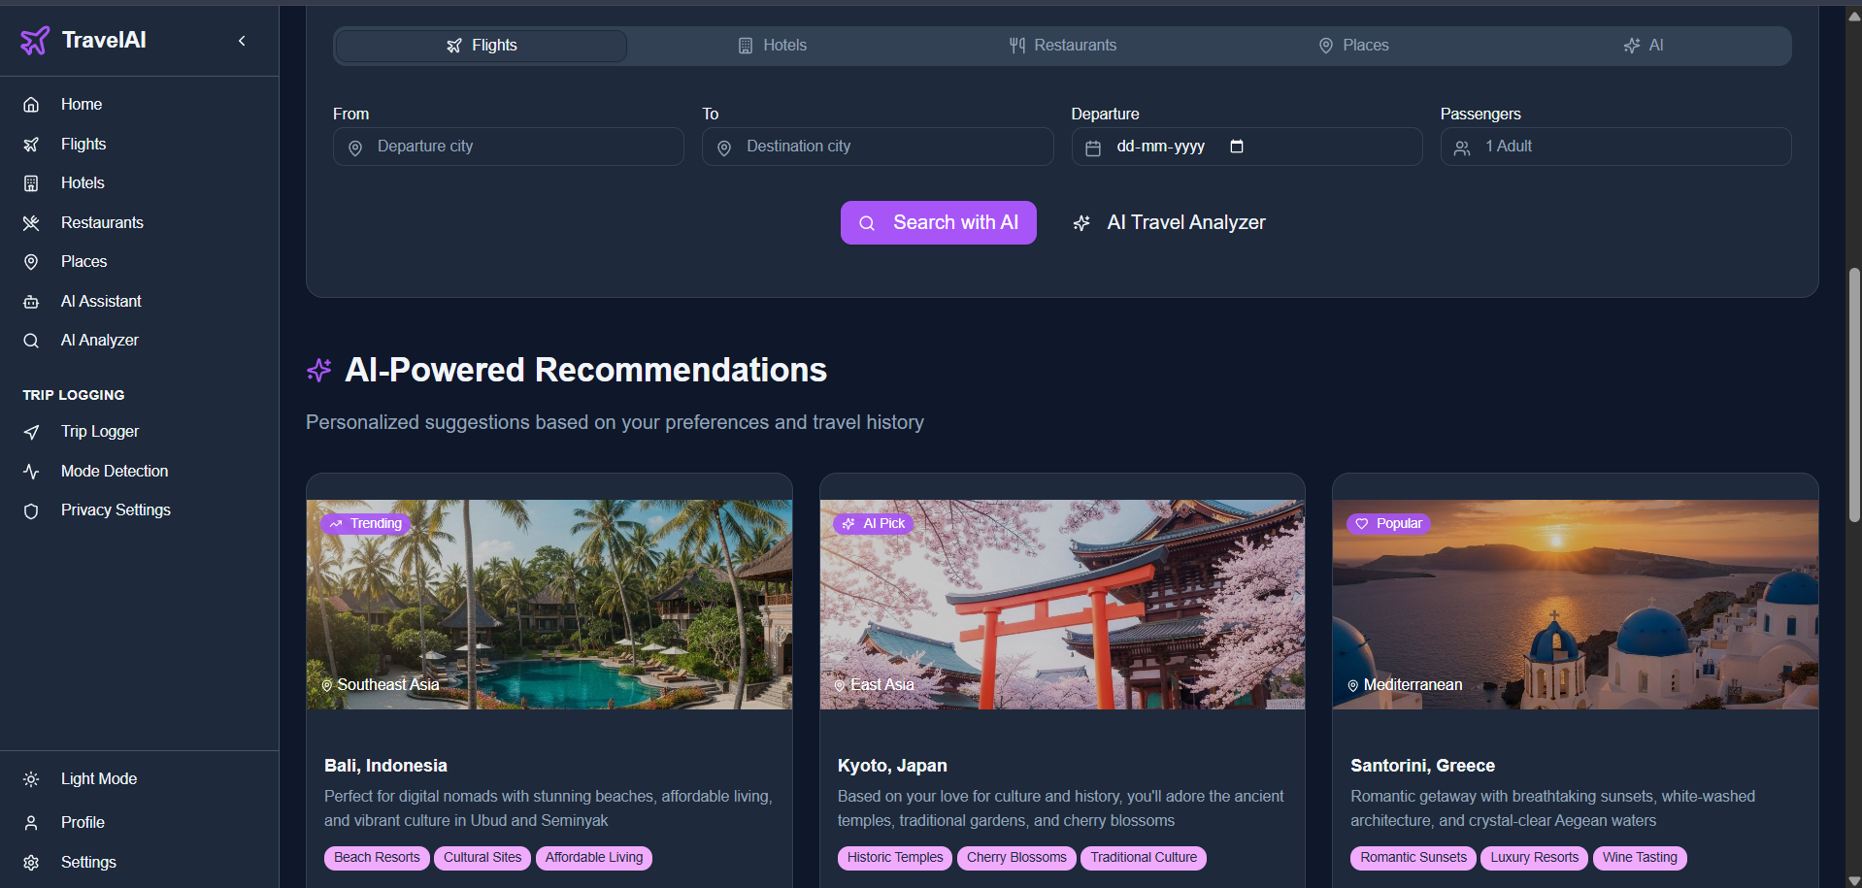Open Restaurants in the sidebar
The image size is (1862, 888).
coord(139,222)
